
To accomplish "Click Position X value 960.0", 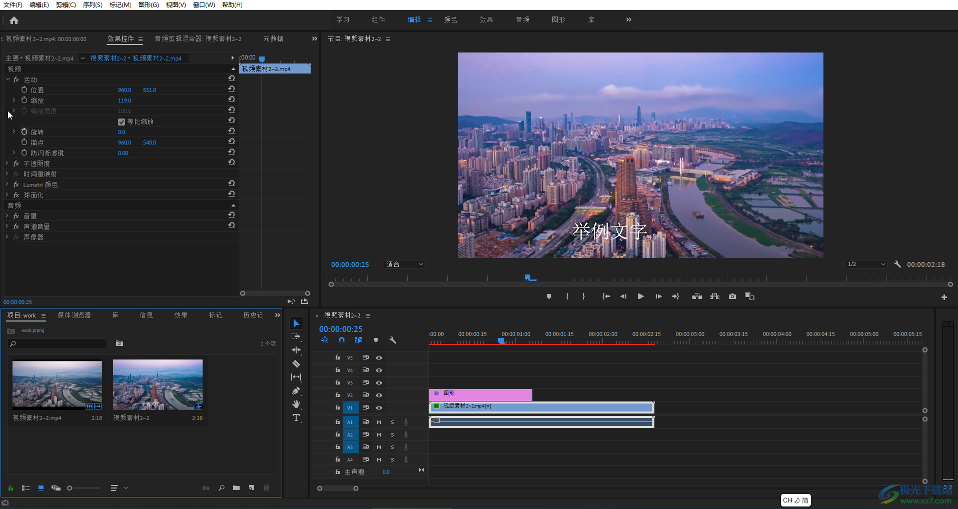I will coord(124,90).
